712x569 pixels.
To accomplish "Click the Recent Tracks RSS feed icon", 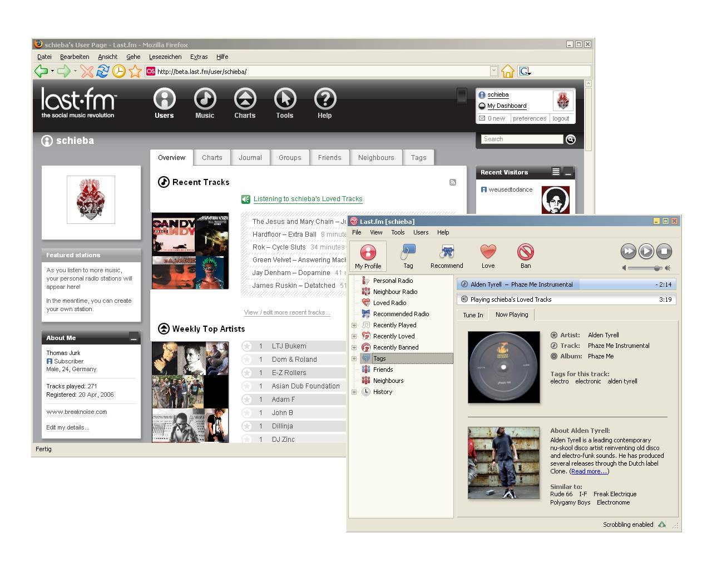I will tap(453, 182).
